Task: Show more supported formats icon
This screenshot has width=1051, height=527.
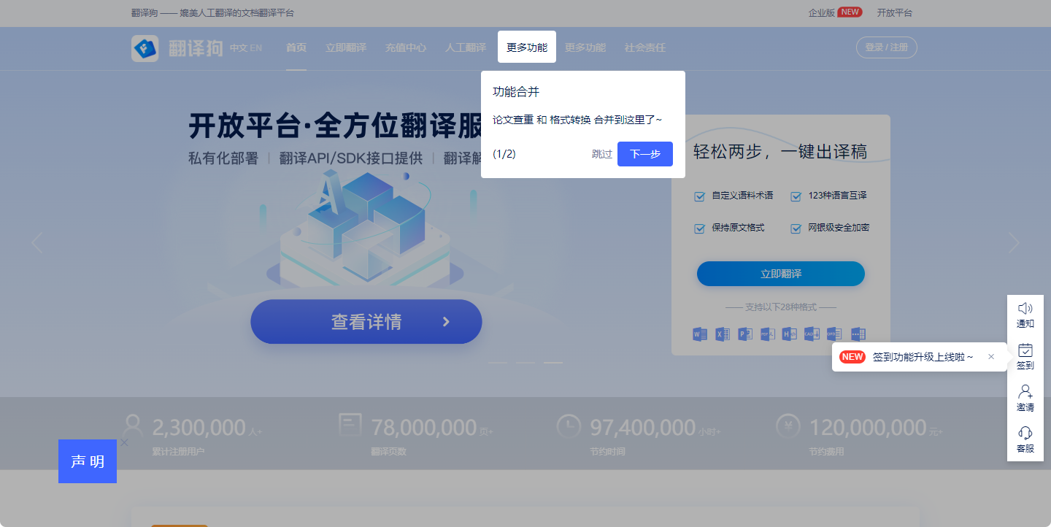Action: point(858,334)
